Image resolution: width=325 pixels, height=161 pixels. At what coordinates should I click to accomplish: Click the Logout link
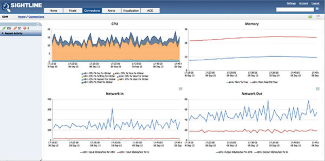click(x=316, y=3)
